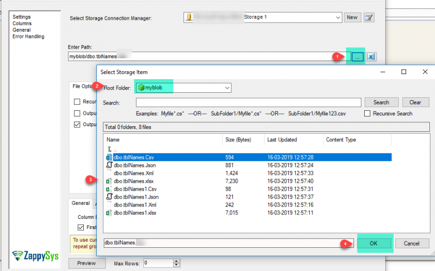
Task: Click the expression (x) icon beside path
Action: click(370, 57)
